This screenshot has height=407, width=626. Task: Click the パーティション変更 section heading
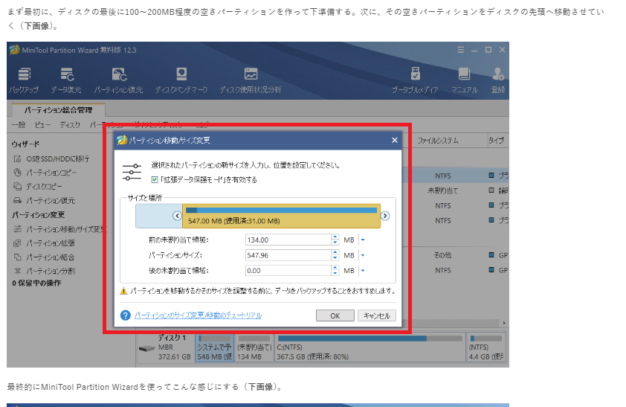39,215
